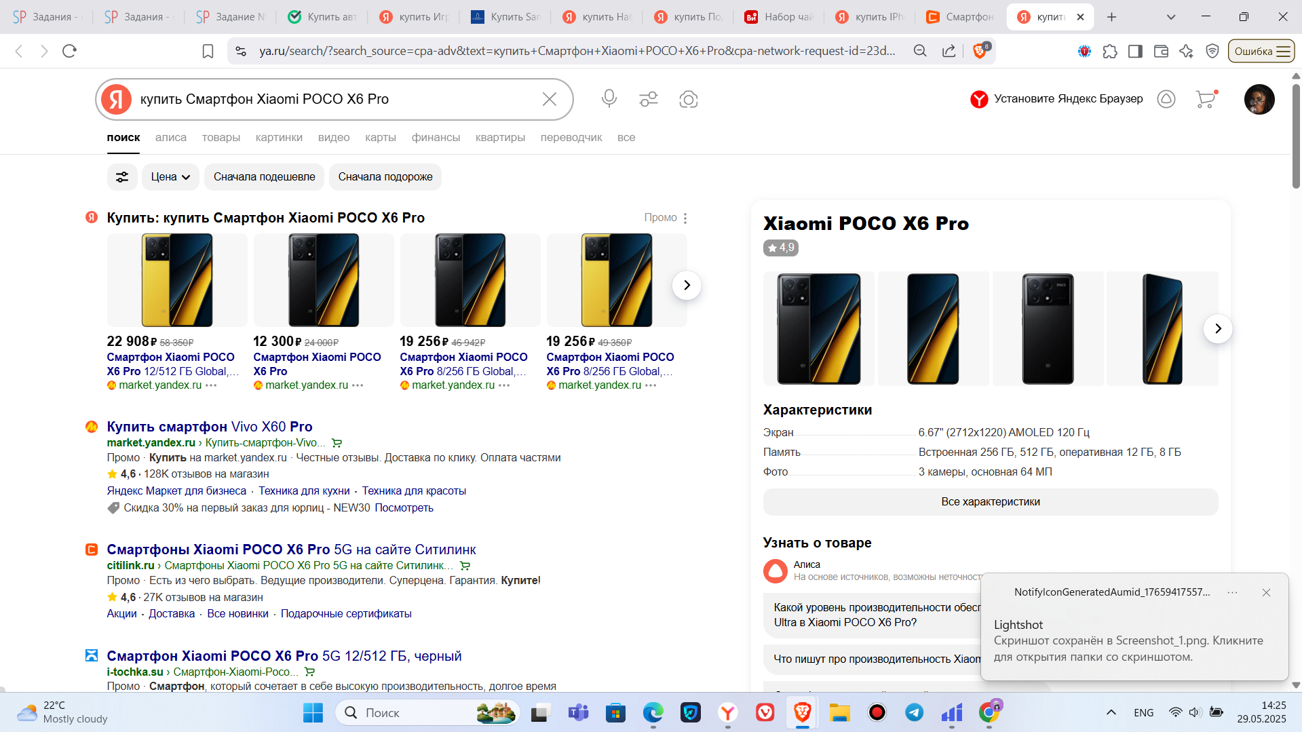Open i-tochka POCO X6 Pro 12/512 result
1302x732 pixels.
(284, 656)
